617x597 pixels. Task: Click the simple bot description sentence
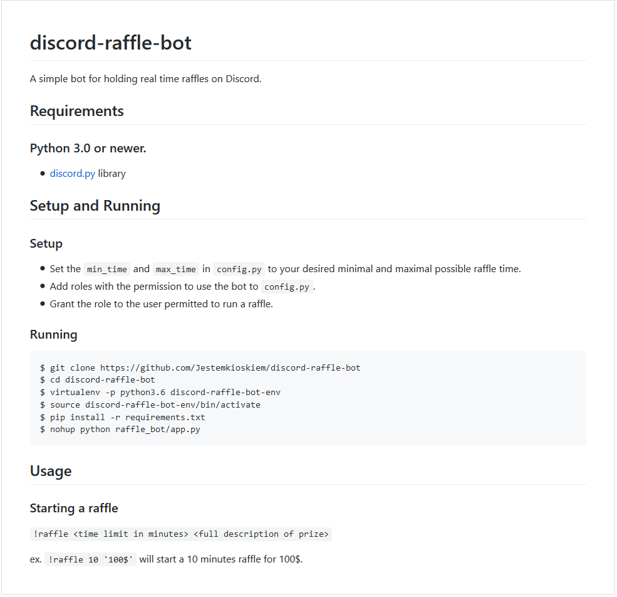tap(145, 79)
